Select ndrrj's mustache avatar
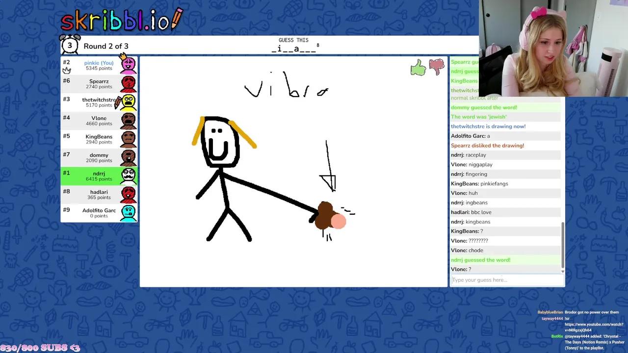This screenshot has height=353, width=628. 128,176
